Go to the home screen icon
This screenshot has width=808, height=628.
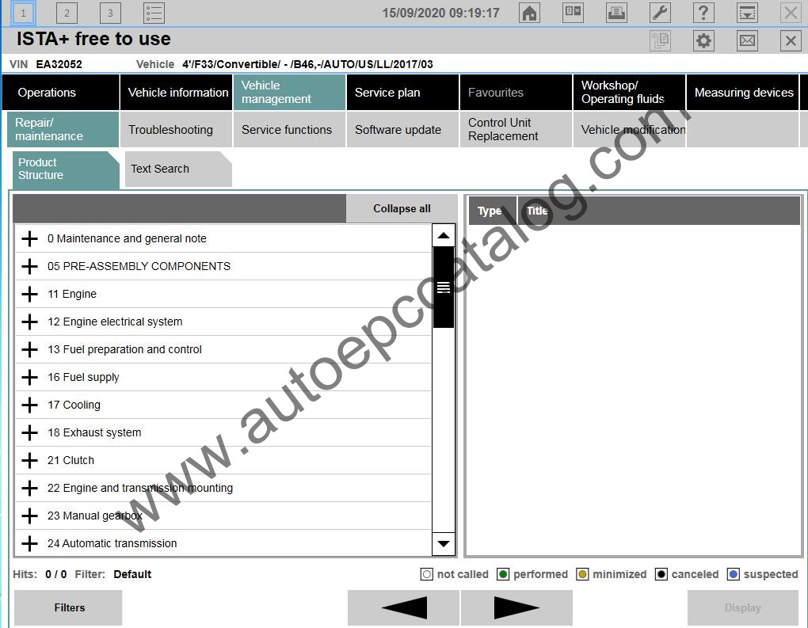click(529, 13)
